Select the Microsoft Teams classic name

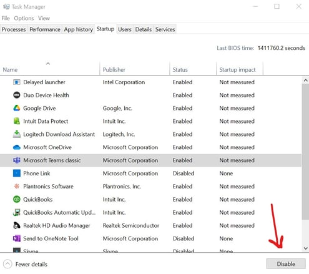(52, 160)
